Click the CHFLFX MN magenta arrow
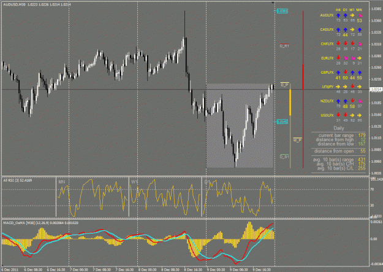This screenshot has width=383, height=272. (x=360, y=44)
